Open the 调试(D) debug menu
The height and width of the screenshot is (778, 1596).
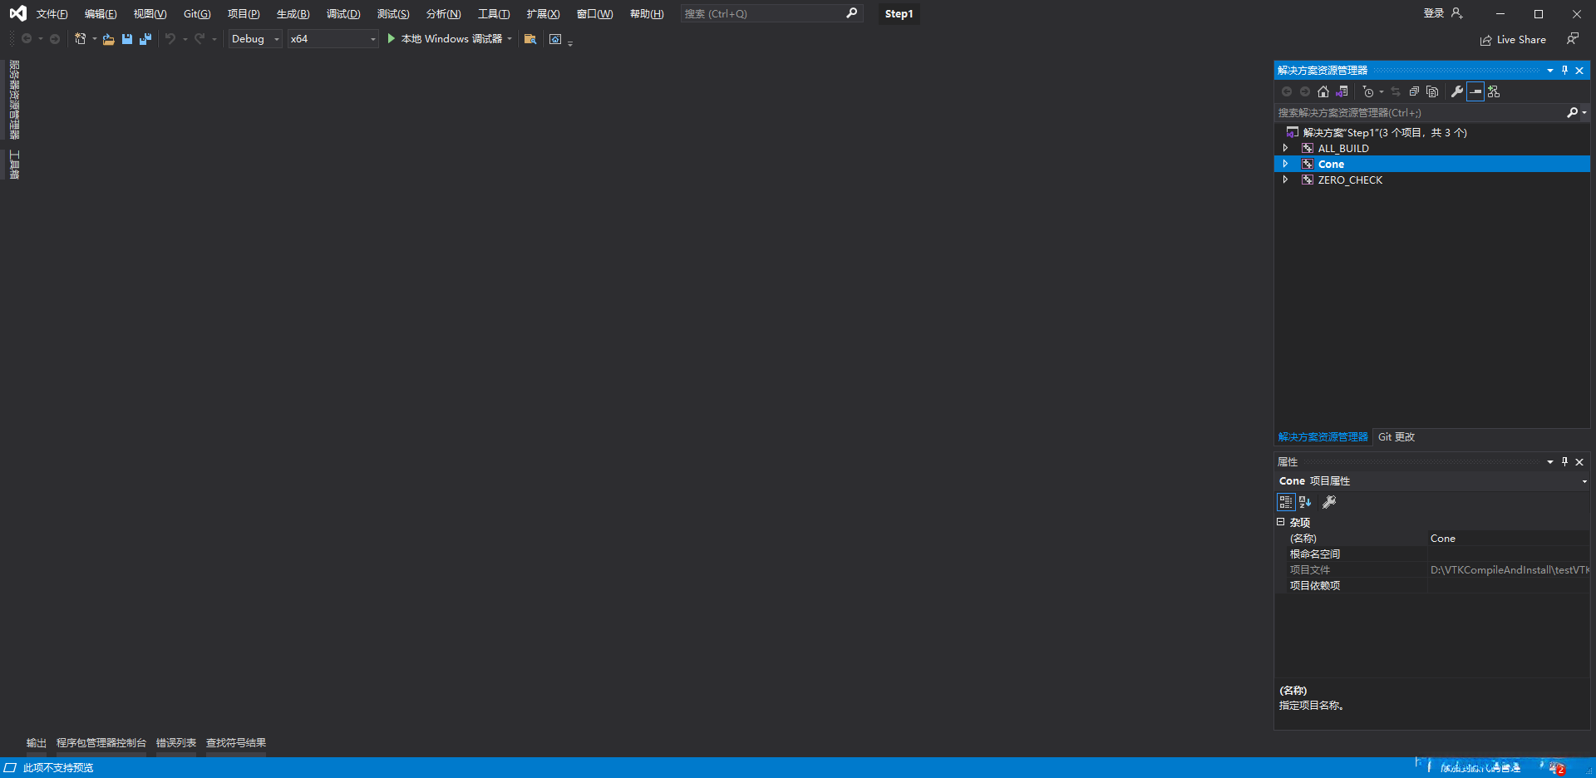pos(343,14)
